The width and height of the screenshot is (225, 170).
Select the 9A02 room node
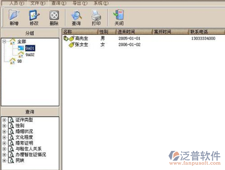(x=30, y=55)
